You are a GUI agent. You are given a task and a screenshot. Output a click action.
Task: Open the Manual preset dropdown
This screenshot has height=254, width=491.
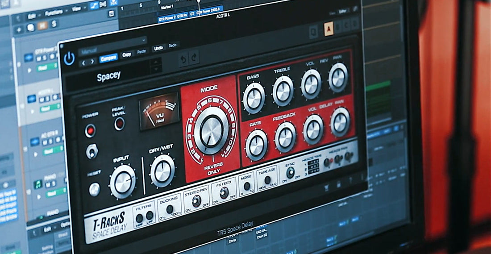(x=112, y=46)
